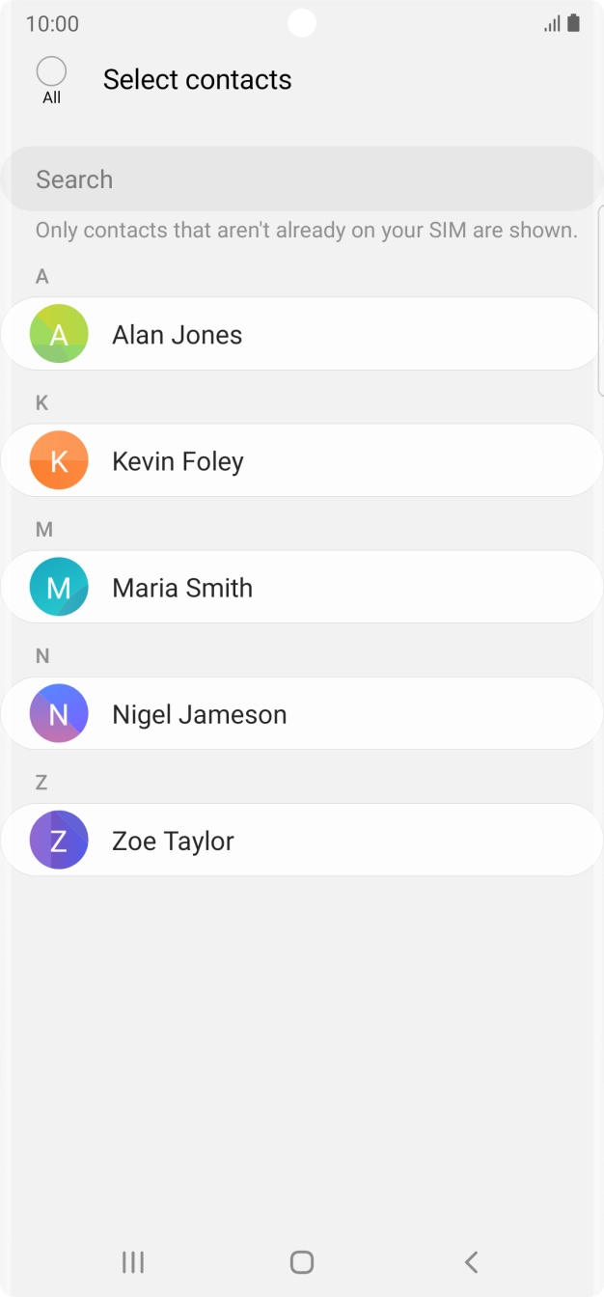Tap Maria Smith teal avatar icon
Viewport: 604px width, 1297px height.
coord(59,587)
